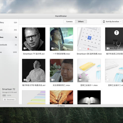Click the battery 100% indicator
The image size is (123, 123).
(x=7, y=96)
